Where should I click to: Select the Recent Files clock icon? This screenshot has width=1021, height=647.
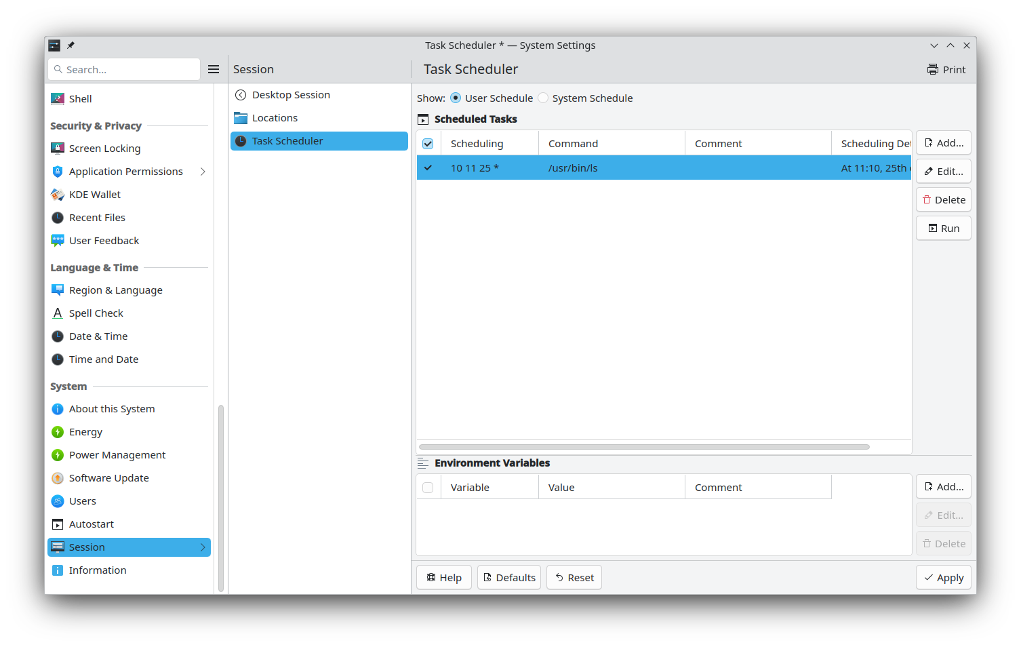(58, 218)
